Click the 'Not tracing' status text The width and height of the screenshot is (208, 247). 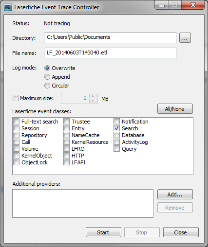(57, 23)
